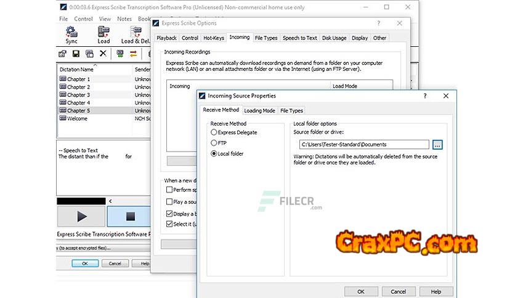The height and width of the screenshot is (298, 515).
Task: Click the black playback position bar
Action: pyautogui.click(x=81, y=201)
